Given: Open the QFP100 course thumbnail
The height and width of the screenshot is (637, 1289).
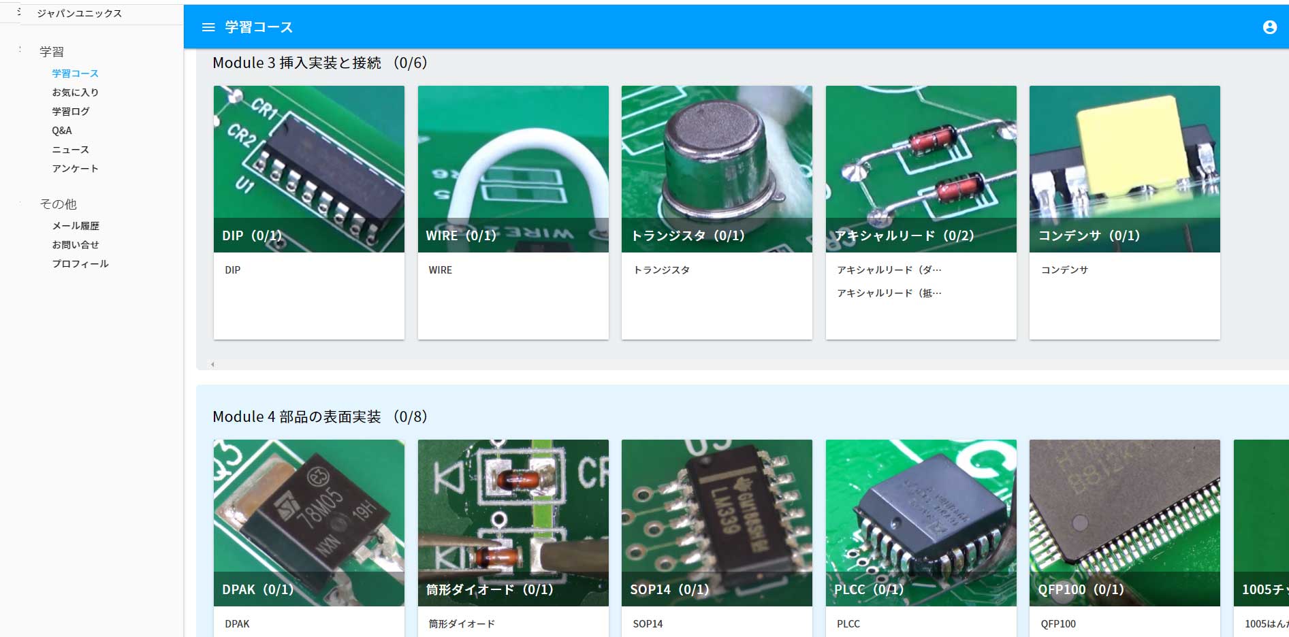Looking at the screenshot, I should click(x=1125, y=523).
